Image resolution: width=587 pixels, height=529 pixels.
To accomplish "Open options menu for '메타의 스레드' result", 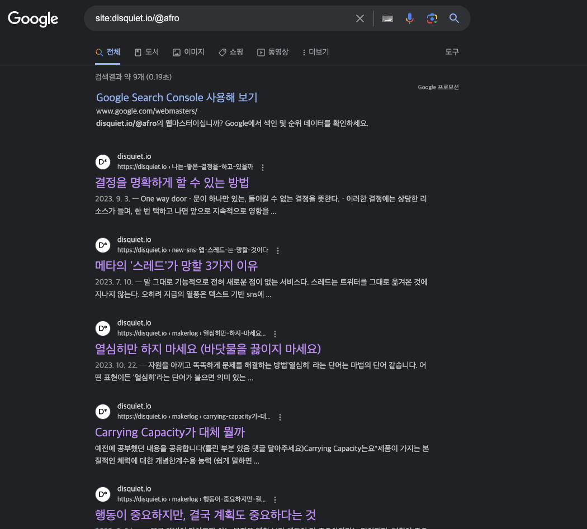I will (x=278, y=250).
